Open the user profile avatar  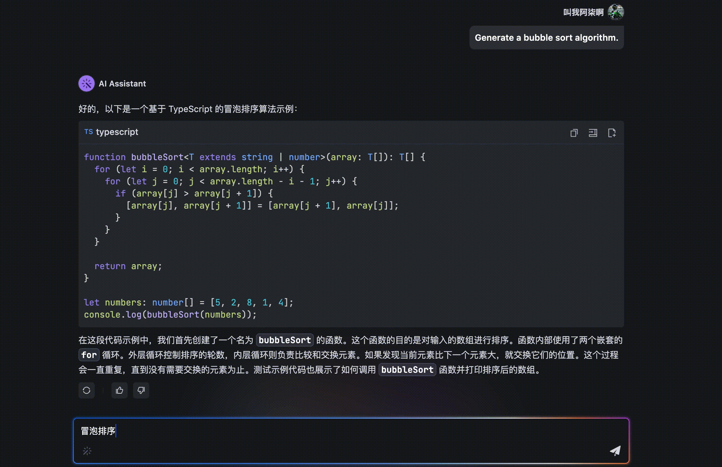[616, 12]
